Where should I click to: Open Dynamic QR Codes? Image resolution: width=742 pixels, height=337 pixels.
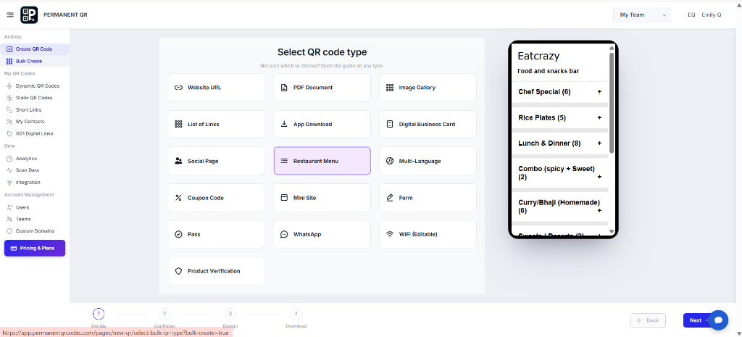tap(35, 86)
